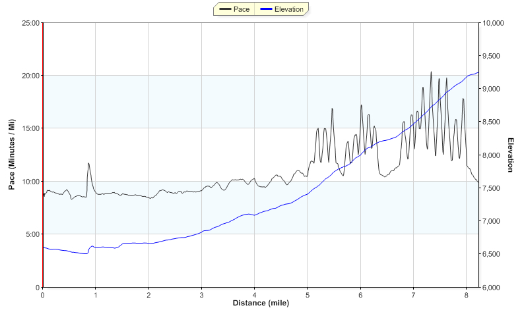Click distance tick label 4
The height and width of the screenshot is (310, 524).
255,295
